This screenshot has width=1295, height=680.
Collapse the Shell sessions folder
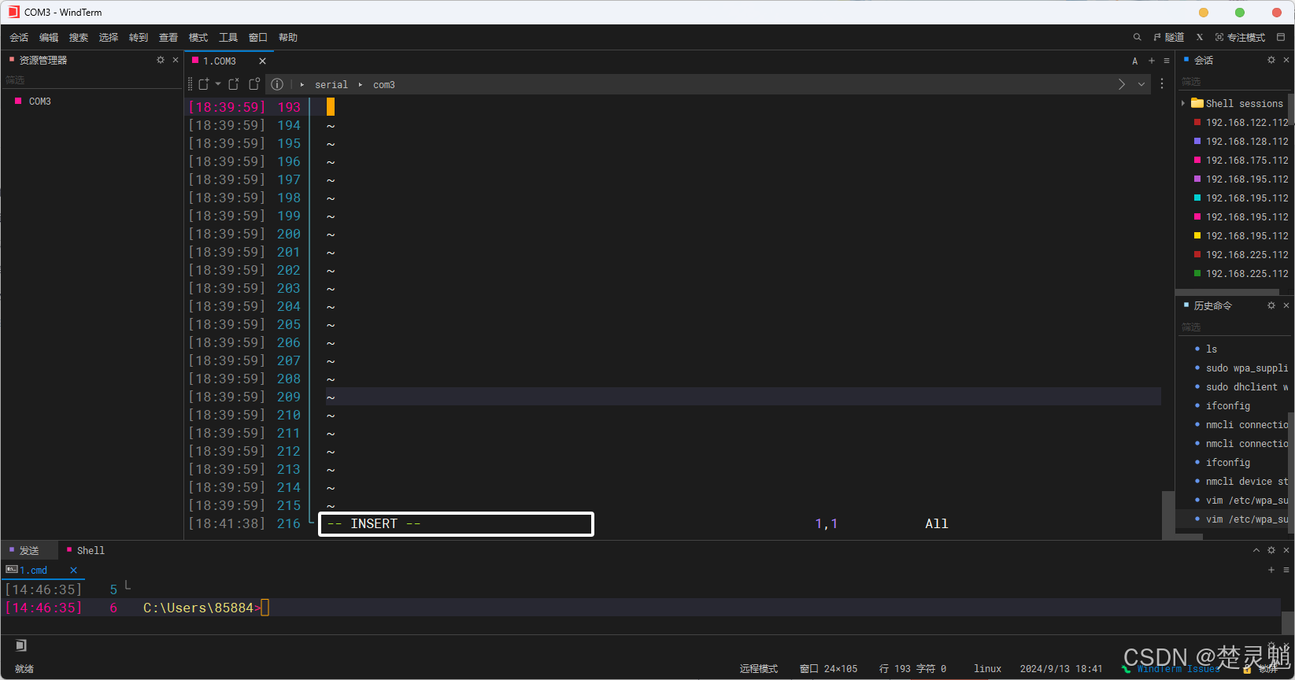pos(1183,103)
